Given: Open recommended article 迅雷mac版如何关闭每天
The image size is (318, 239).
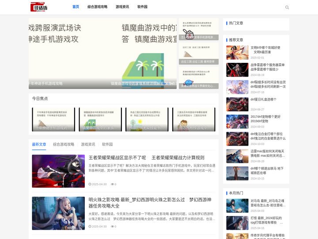Looking at the screenshot, I should [x=268, y=154].
